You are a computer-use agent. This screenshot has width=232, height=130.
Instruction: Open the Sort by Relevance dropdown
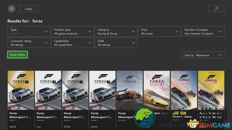203,55
